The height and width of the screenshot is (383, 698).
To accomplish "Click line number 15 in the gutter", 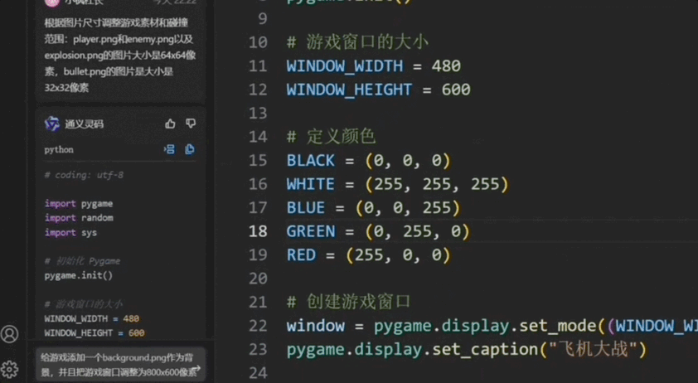I will coord(258,160).
